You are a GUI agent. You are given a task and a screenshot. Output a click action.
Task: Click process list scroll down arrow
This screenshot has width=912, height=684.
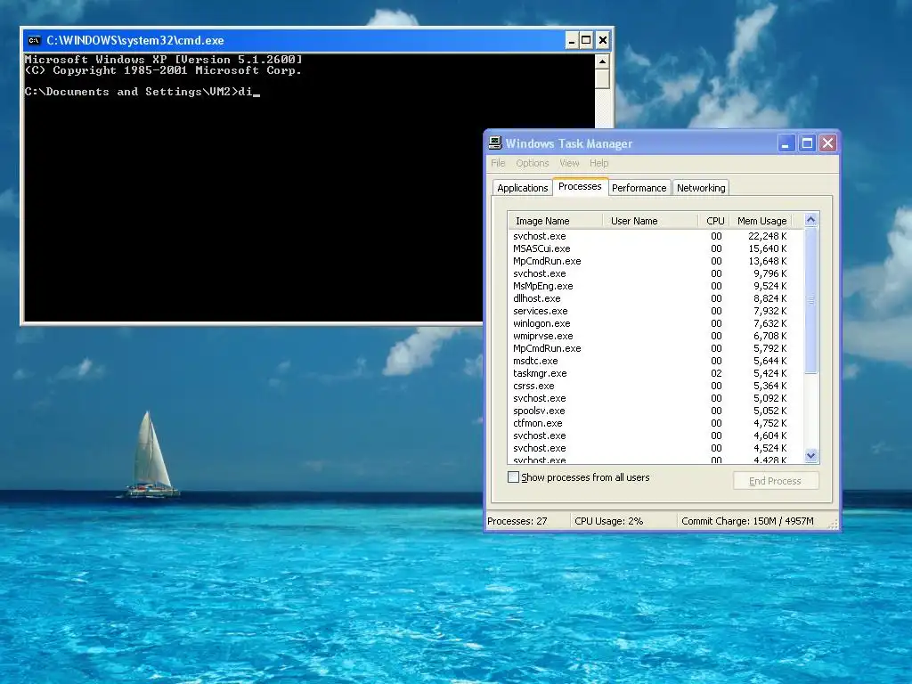tap(810, 456)
